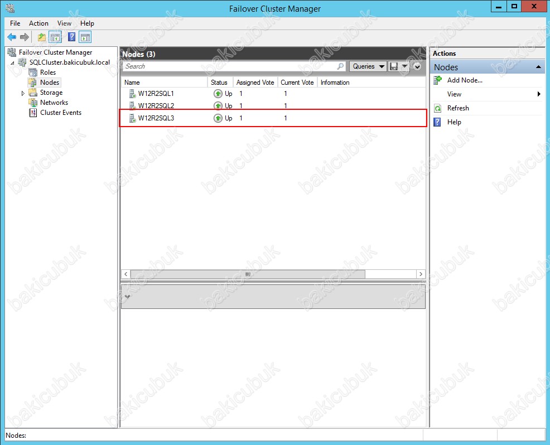Expand the View submenu arrow in Actions
Image resolution: width=550 pixels, height=445 pixels.
[539, 94]
